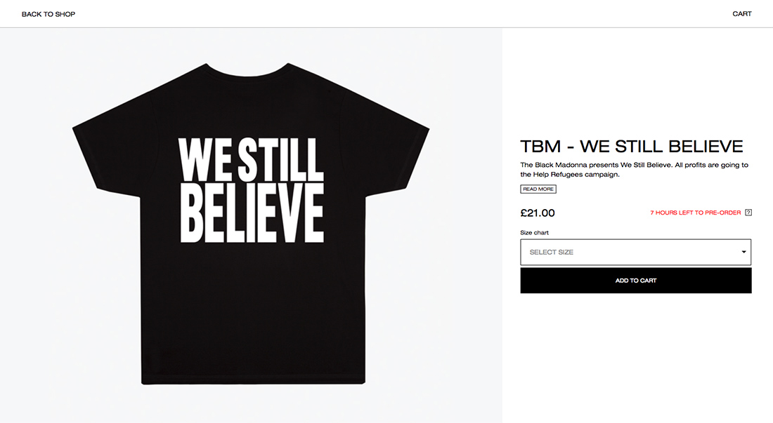Click the BELIEVE print on the shirt
The height and width of the screenshot is (423, 773).
tap(251, 212)
